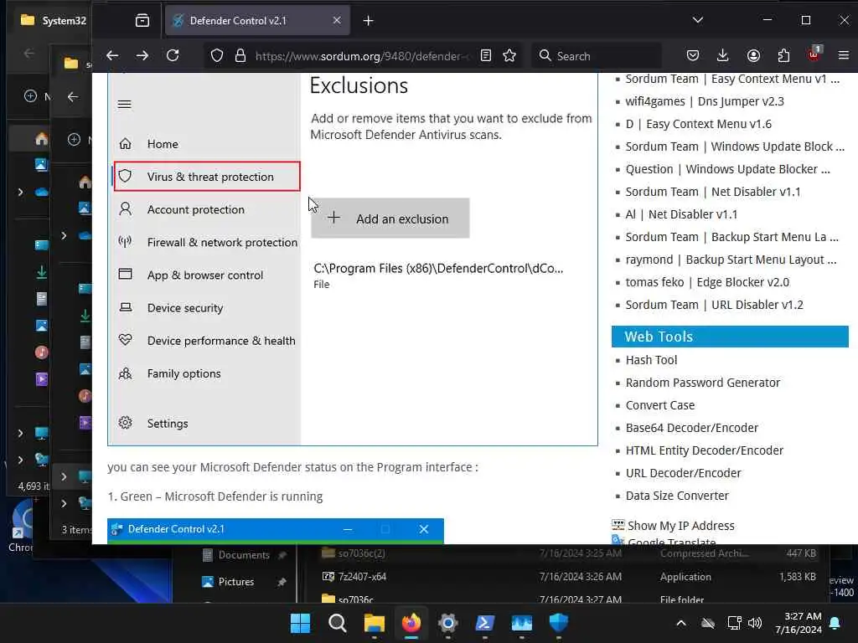Open Convert Case link
This screenshot has height=643, width=858.
coord(660,405)
